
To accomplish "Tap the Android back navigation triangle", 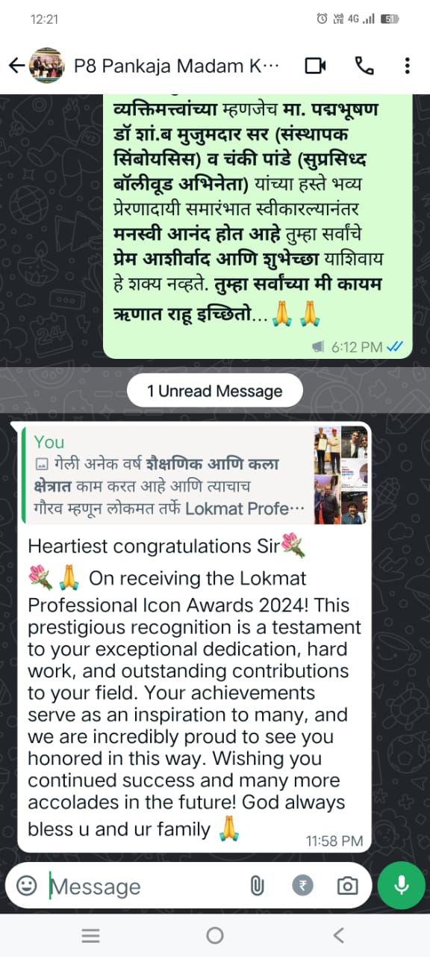I will [339, 935].
